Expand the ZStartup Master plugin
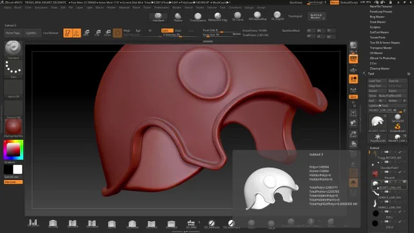Viewport: 414px width, 233px height. click(380, 69)
